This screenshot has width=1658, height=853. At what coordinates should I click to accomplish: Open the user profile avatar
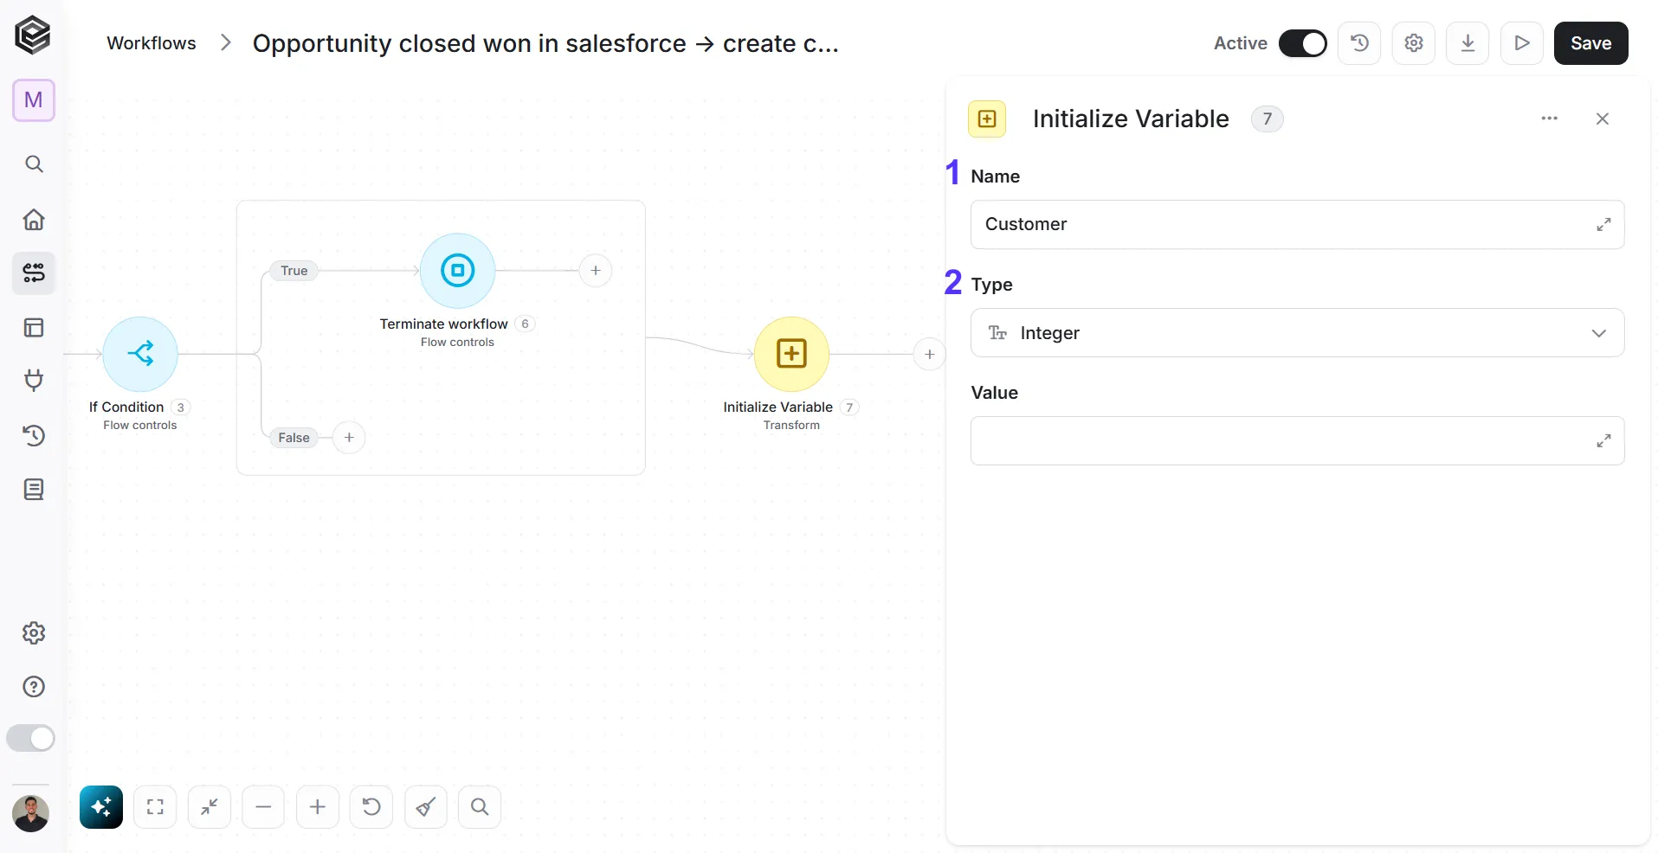31,813
